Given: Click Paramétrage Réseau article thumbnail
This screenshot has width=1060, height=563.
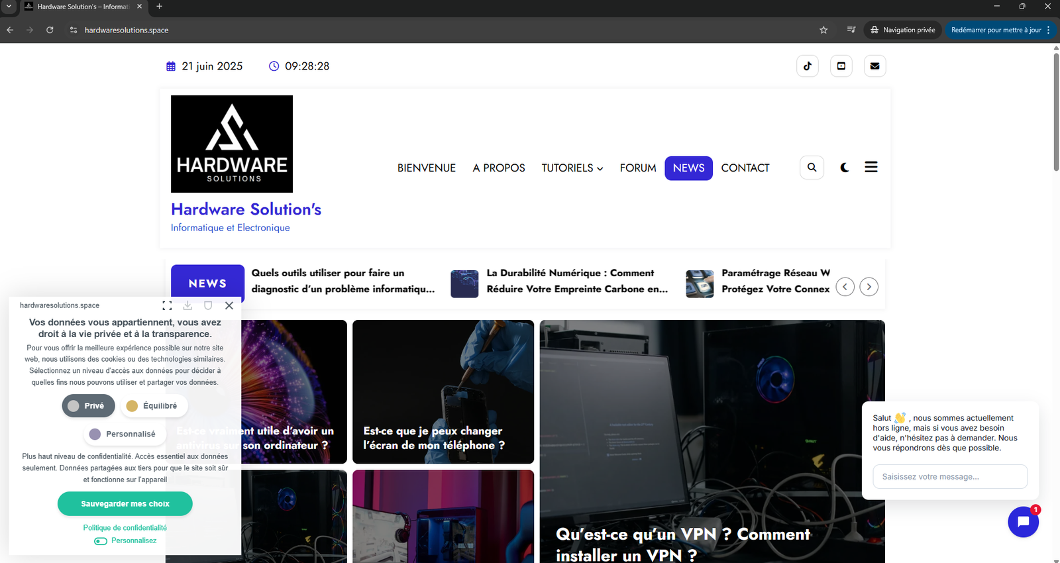Looking at the screenshot, I should click(x=700, y=283).
